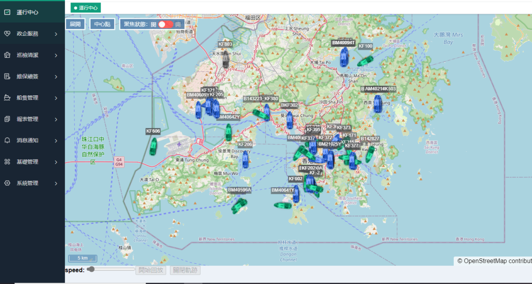Click the KF606 ship marker on map
This screenshot has width=532, height=284.
(x=153, y=146)
